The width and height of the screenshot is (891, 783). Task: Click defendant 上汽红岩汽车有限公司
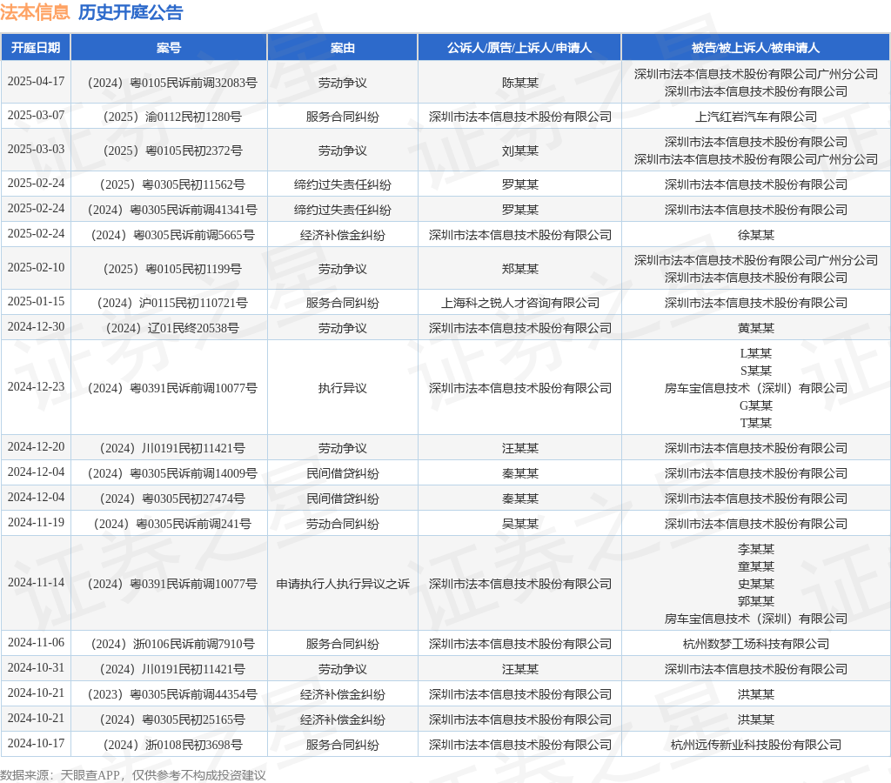(x=756, y=117)
